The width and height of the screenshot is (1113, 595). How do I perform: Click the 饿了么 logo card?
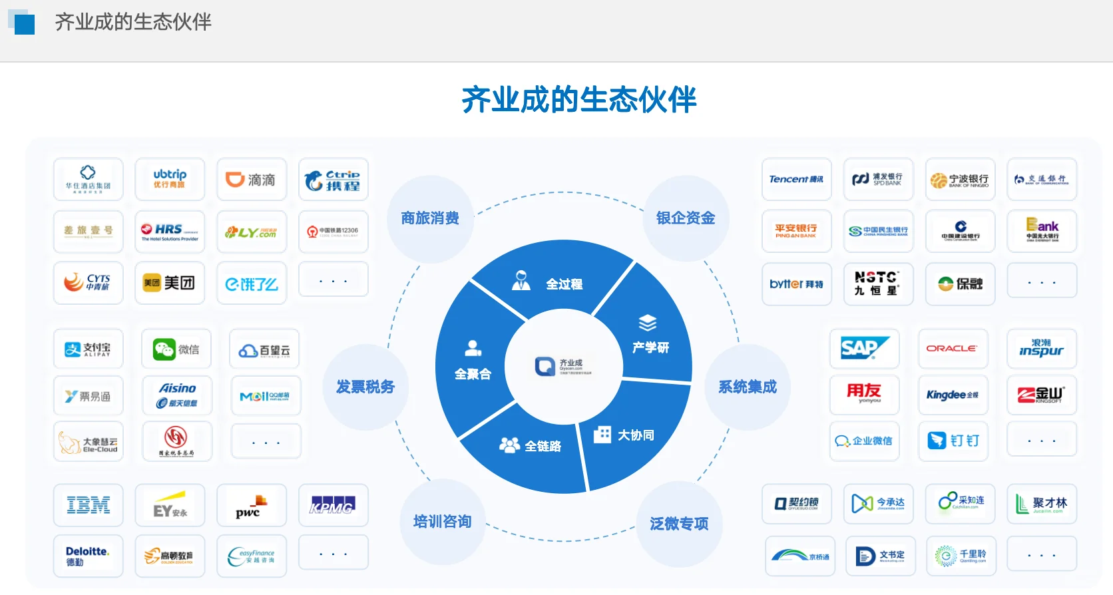pyautogui.click(x=252, y=283)
